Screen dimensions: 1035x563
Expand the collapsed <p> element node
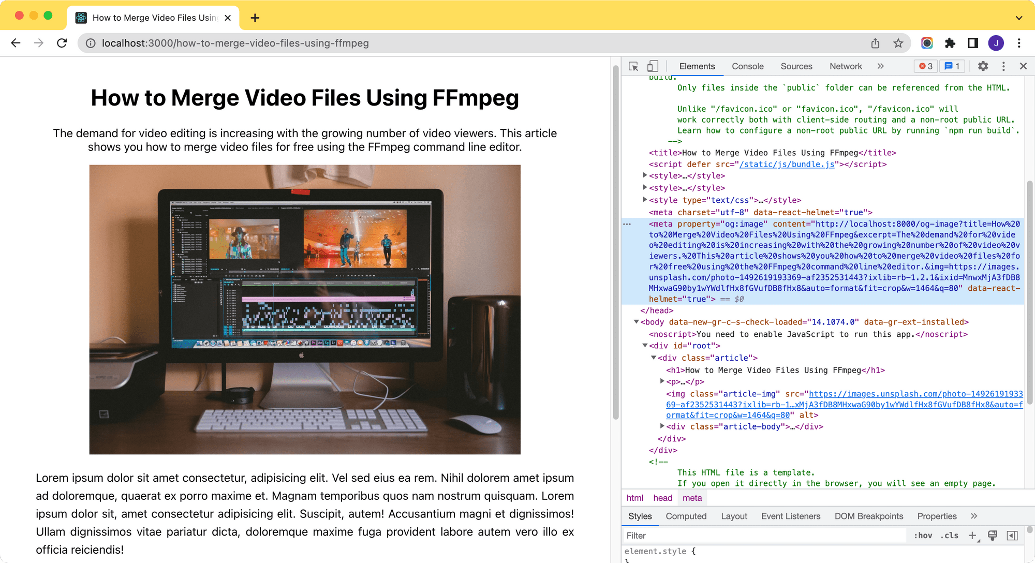[663, 382]
